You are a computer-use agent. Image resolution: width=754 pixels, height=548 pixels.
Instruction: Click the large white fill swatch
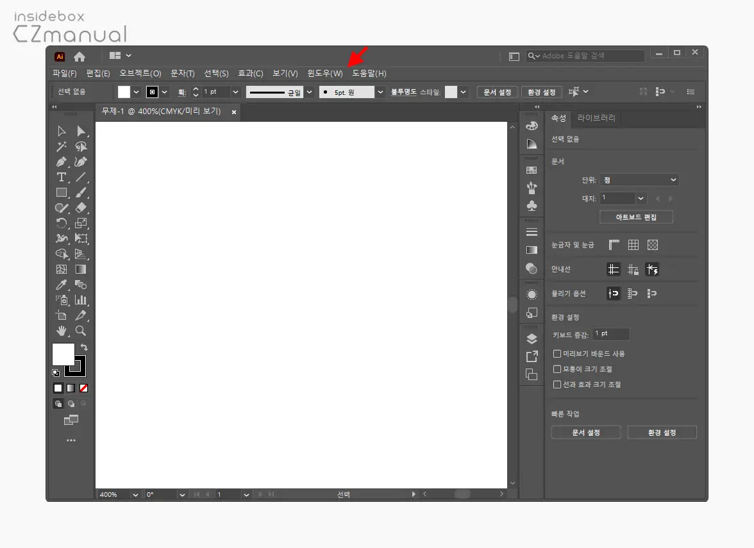63,355
